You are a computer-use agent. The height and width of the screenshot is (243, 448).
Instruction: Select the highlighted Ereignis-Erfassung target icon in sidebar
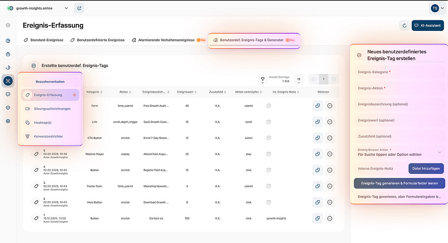8,81
